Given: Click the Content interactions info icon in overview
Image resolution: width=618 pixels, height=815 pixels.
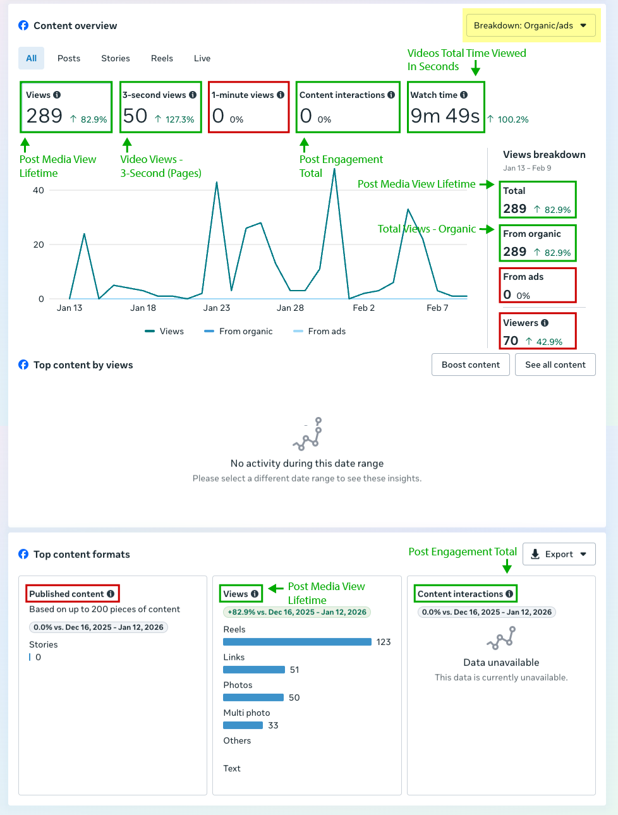Looking at the screenshot, I should (x=391, y=95).
